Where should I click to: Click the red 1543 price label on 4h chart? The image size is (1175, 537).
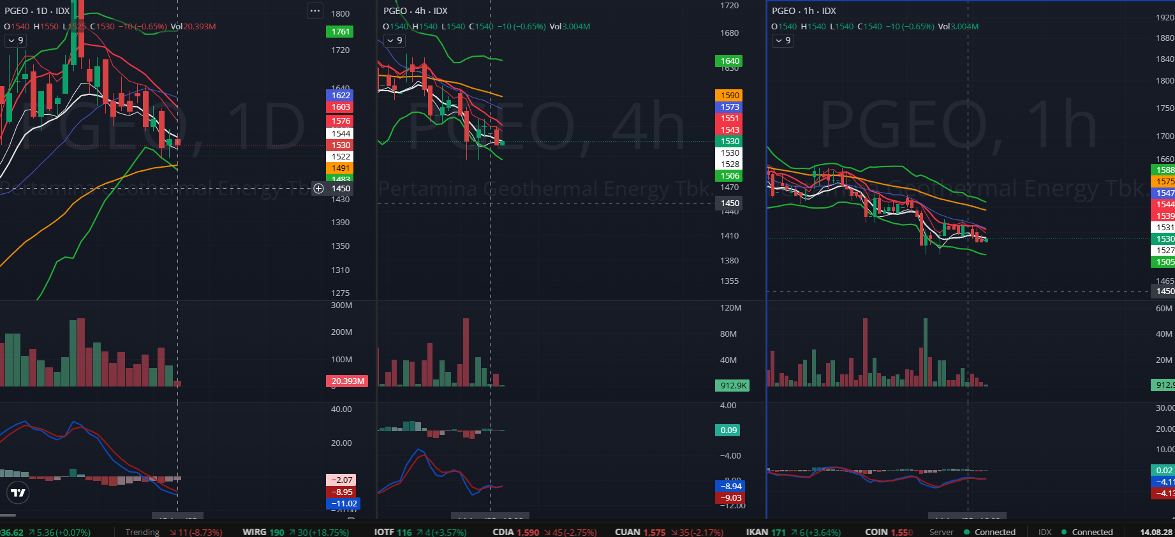[x=729, y=129]
